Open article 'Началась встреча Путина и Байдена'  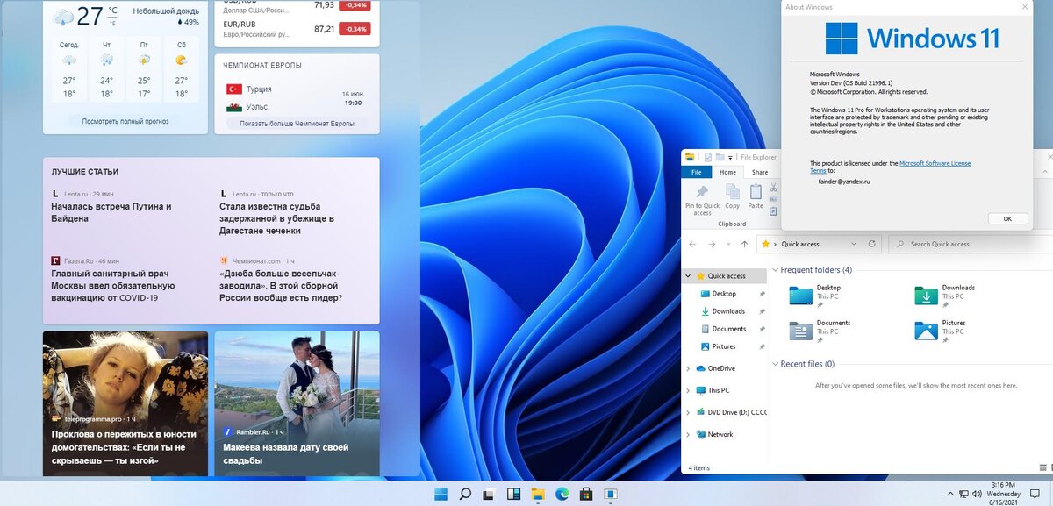click(111, 212)
